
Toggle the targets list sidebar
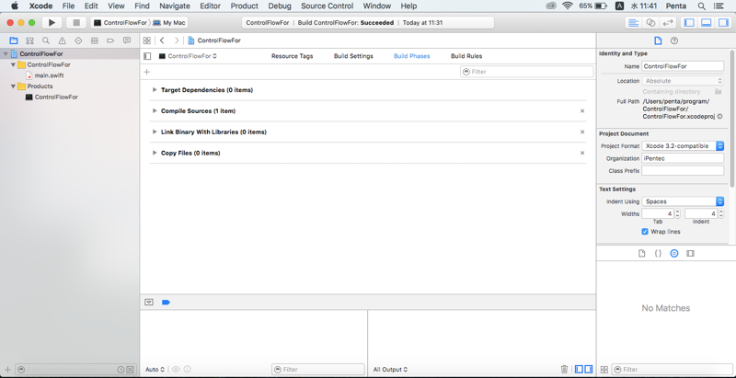(147, 56)
